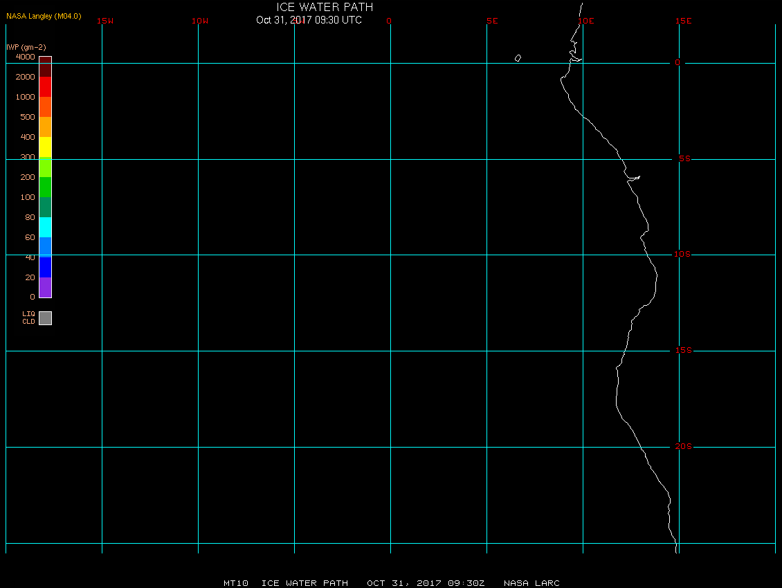Click the '15W' longitude label
782x588 pixels.
pos(105,21)
